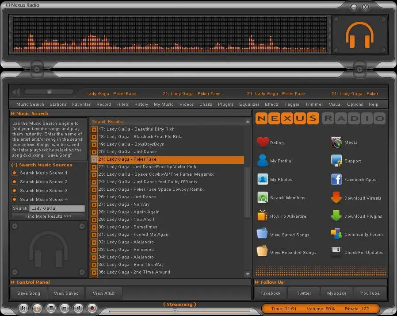Open the Facebook Apps icon
This screenshot has width=397, height=316.
coord(336,179)
